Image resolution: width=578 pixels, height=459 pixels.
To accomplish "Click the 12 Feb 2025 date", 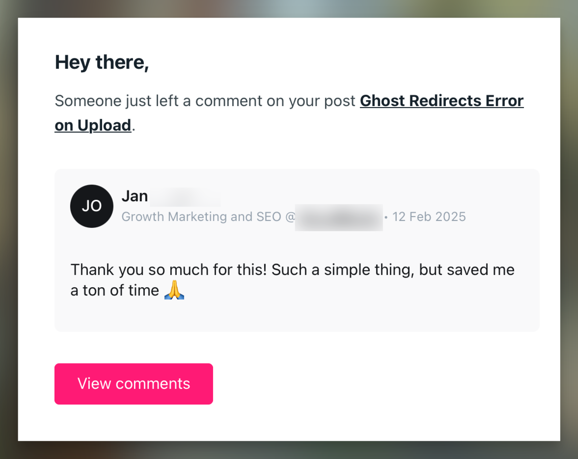I will click(x=429, y=216).
